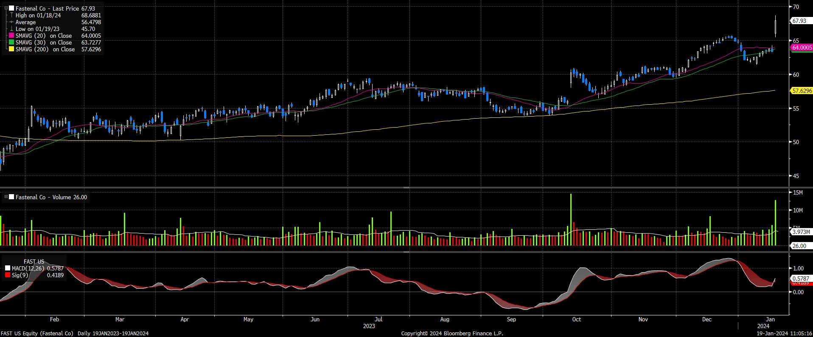Click the 70 price axis label

(x=796, y=7)
